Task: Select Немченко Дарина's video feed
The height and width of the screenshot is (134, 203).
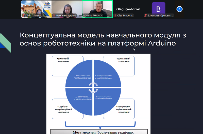Action: pyautogui.click(x=66, y=9)
